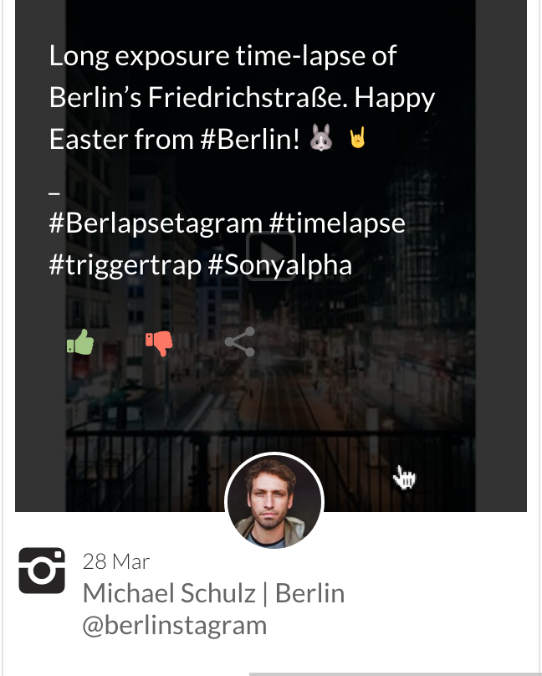The width and height of the screenshot is (542, 676).
Task: Play the Berlin time-lapse video
Action: [271, 256]
